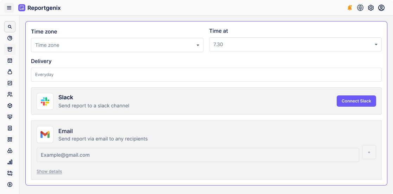The image size is (393, 194).
Task: Click the Connect Slack button
Action: pos(356,101)
